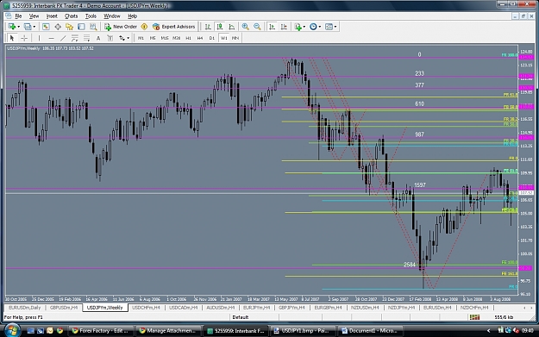539x337 pixels.
Task: Expand the Periods dropdown arrow
Action: click(320, 27)
